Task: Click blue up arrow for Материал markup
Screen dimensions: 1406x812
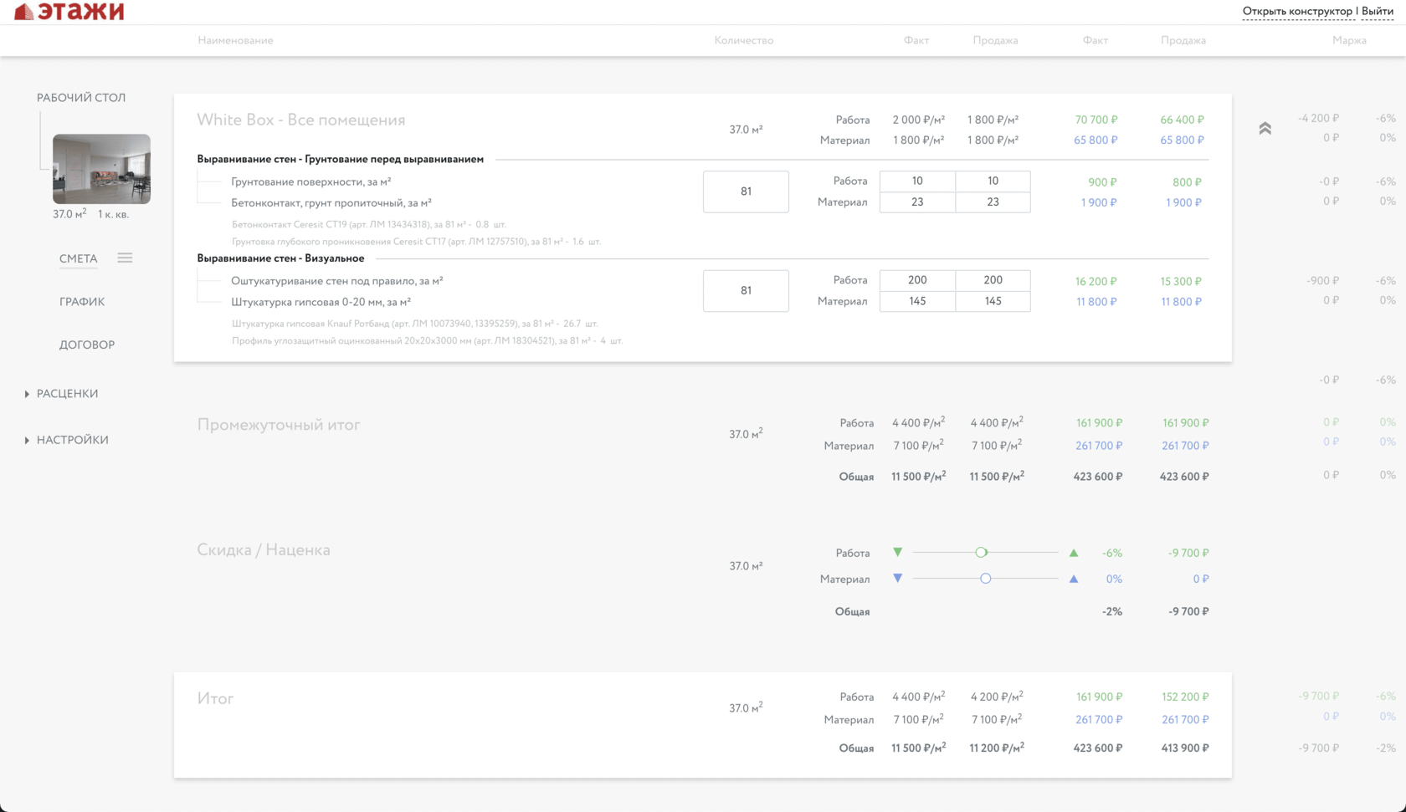Action: pos(1074,579)
